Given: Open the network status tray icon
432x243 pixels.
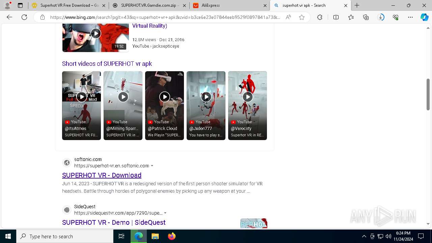Looking at the screenshot, I should (380, 236).
